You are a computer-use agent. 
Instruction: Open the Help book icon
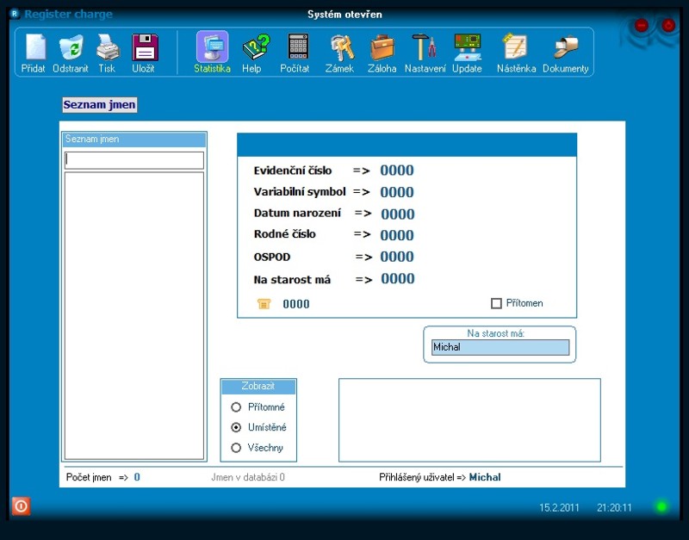pyautogui.click(x=256, y=47)
